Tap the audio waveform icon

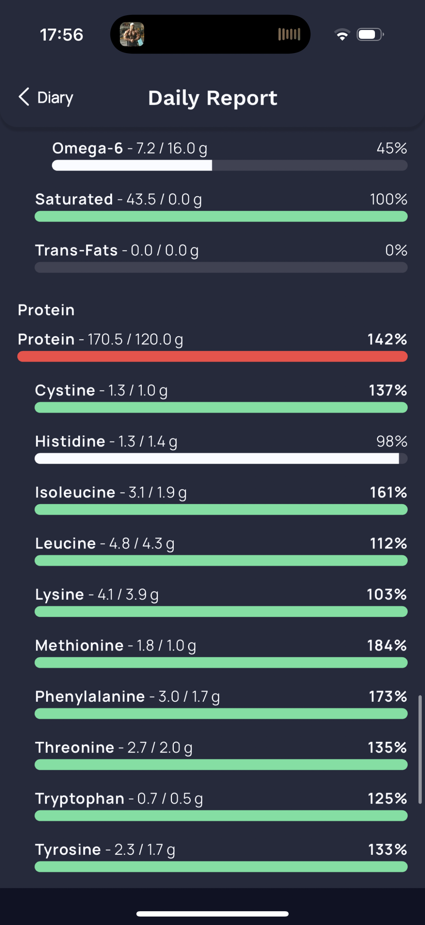(x=289, y=35)
